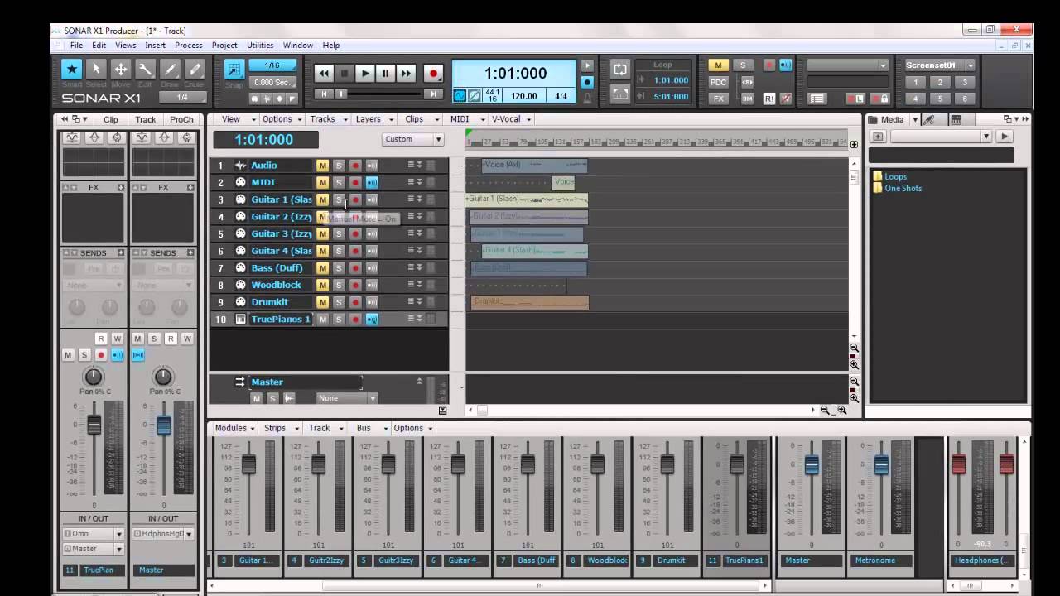Click the tempo 120.00 field
The width and height of the screenshot is (1060, 596).
coord(524,96)
